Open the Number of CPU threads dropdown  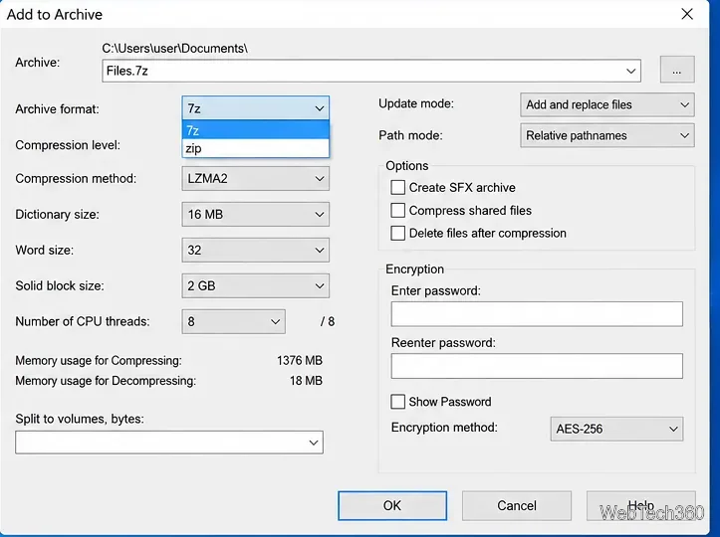(233, 321)
